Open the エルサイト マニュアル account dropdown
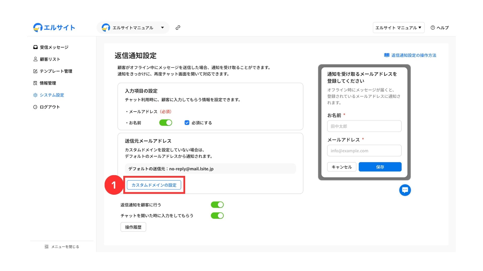This screenshot has width=483, height=271. point(398,28)
